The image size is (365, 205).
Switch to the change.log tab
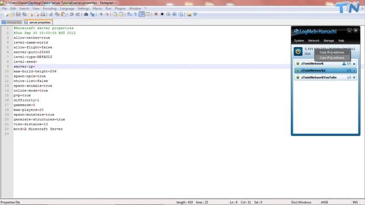(x=12, y=23)
